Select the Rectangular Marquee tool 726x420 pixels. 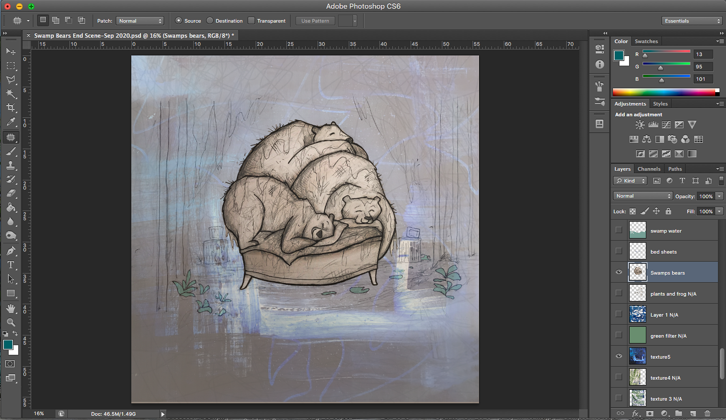point(11,66)
